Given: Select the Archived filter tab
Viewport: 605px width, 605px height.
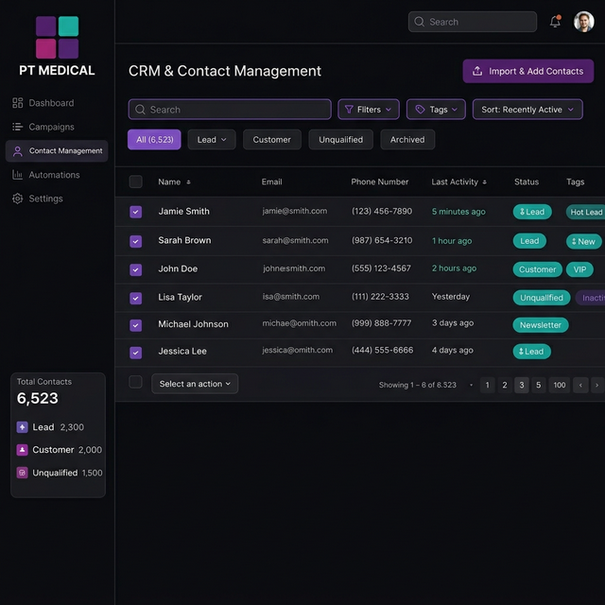Looking at the screenshot, I should (407, 140).
